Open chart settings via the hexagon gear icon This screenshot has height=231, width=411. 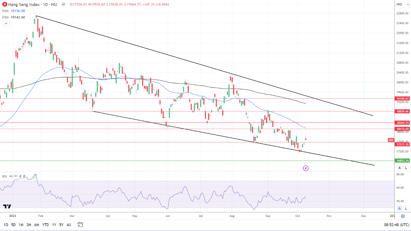pos(403,216)
